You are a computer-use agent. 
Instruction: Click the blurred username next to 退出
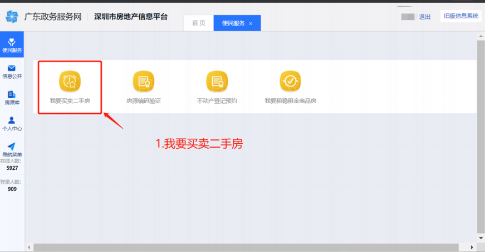(x=408, y=17)
